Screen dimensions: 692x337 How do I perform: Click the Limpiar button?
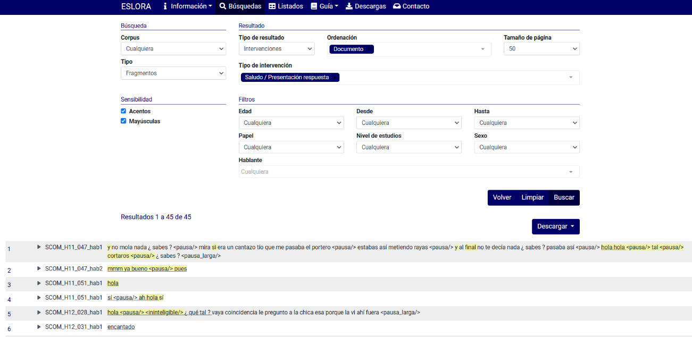coord(532,198)
